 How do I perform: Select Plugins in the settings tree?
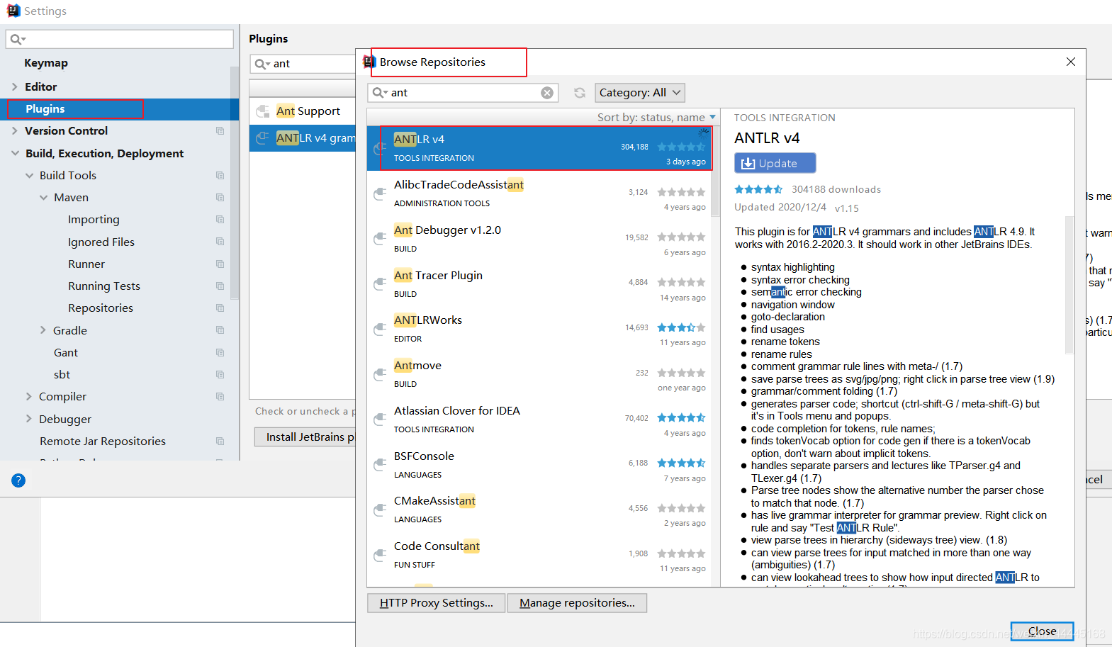[x=119, y=109]
